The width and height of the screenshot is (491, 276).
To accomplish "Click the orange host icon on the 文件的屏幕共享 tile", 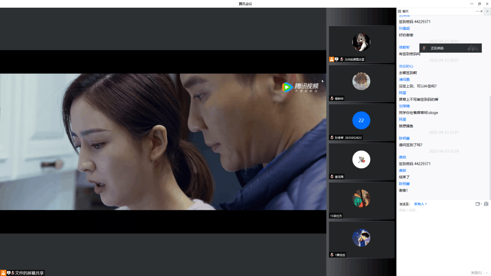I will [x=331, y=59].
